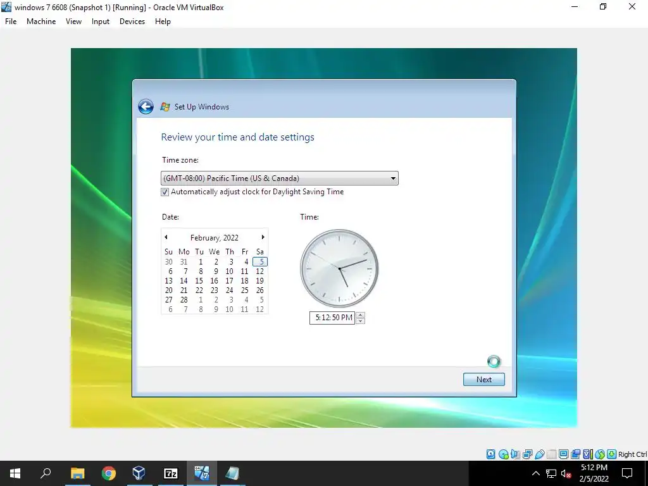The image size is (648, 486).
Task: Click the February, 2022 calendar header
Action: tap(214, 238)
